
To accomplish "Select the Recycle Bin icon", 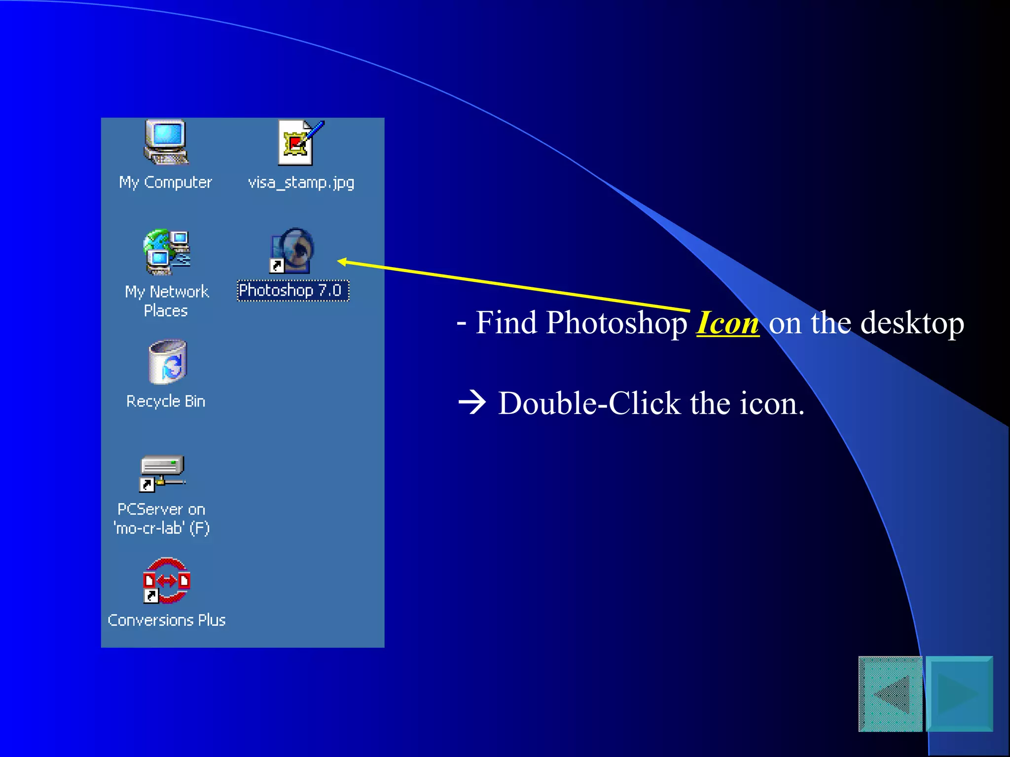I will click(x=168, y=362).
